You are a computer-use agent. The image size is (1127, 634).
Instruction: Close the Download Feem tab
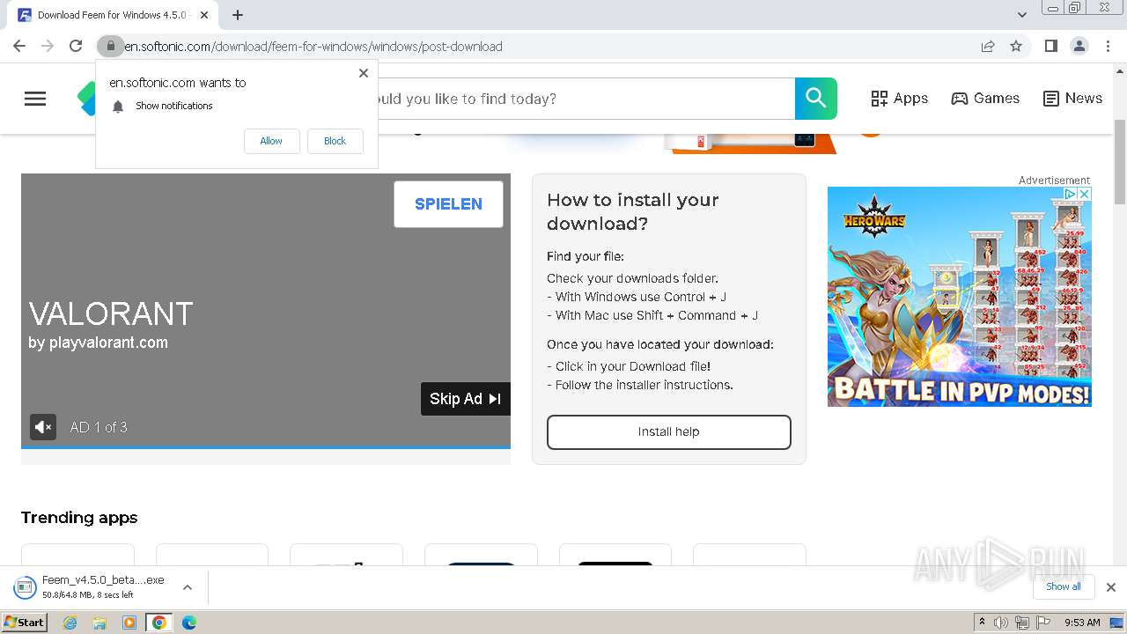coord(203,15)
